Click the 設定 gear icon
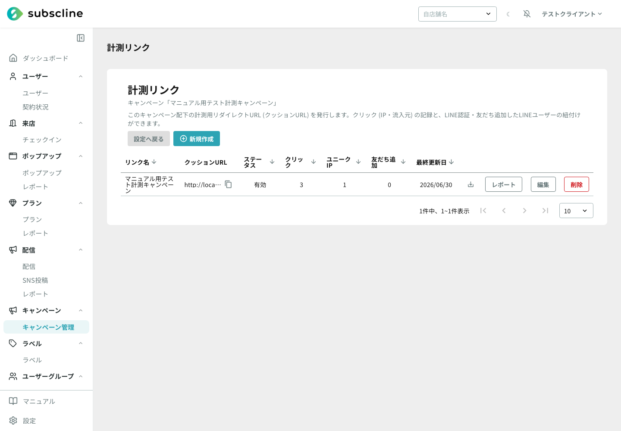 [x=13, y=421]
